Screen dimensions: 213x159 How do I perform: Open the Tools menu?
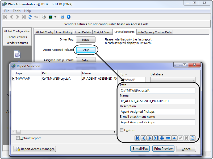click(16, 11)
